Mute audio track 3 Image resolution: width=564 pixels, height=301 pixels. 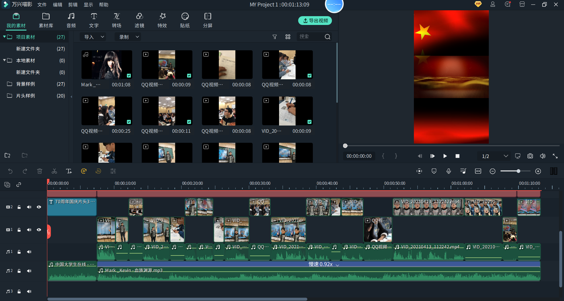coord(29,291)
